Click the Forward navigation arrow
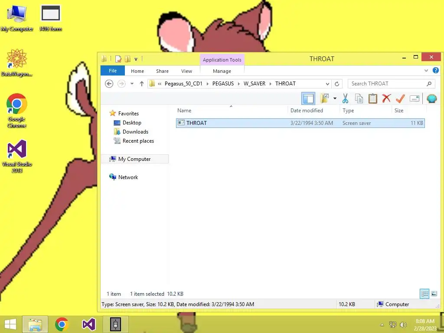This screenshot has height=333, width=444. 121,84
